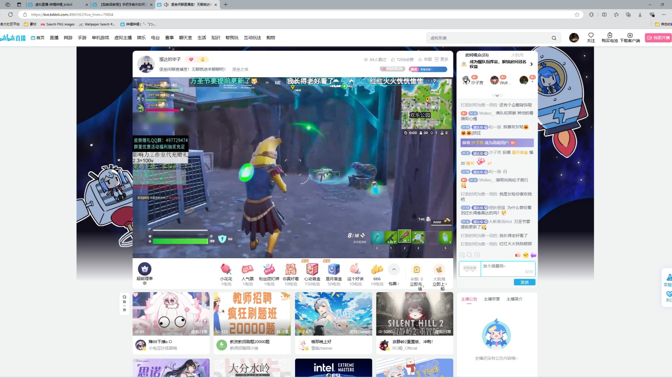Open the Search PNG images bookmark
672x378 pixels.
point(57,24)
